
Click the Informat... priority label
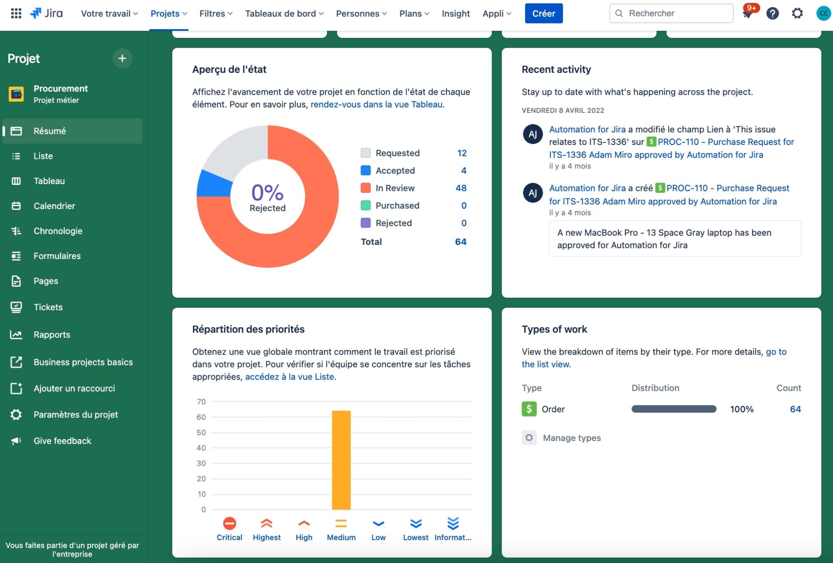point(453,537)
